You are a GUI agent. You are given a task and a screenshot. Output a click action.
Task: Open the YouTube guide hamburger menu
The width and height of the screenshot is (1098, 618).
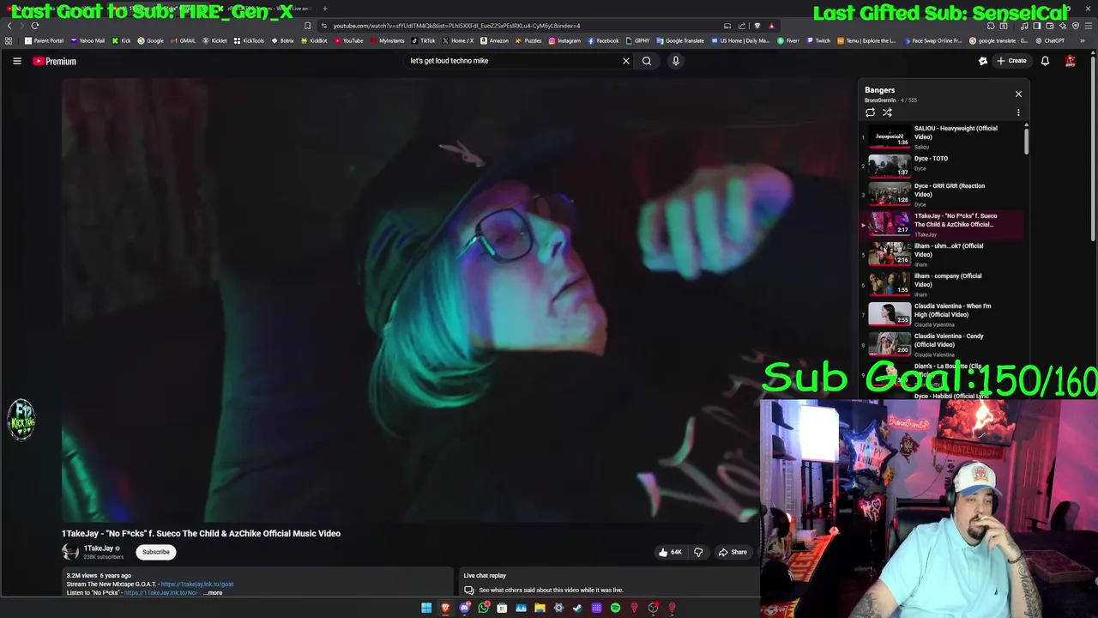[16, 61]
